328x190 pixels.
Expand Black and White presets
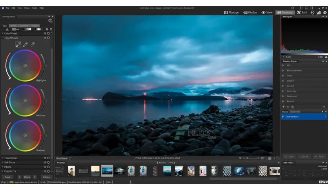pyautogui.click(x=283, y=71)
